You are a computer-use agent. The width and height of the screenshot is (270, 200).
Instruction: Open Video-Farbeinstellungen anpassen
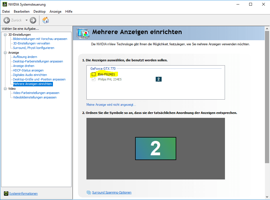pos(36,93)
